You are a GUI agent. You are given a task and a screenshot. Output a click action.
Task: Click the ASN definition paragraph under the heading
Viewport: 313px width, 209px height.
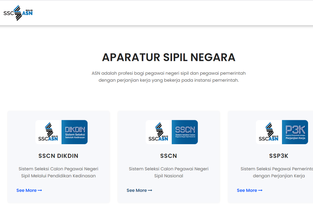pos(168,77)
